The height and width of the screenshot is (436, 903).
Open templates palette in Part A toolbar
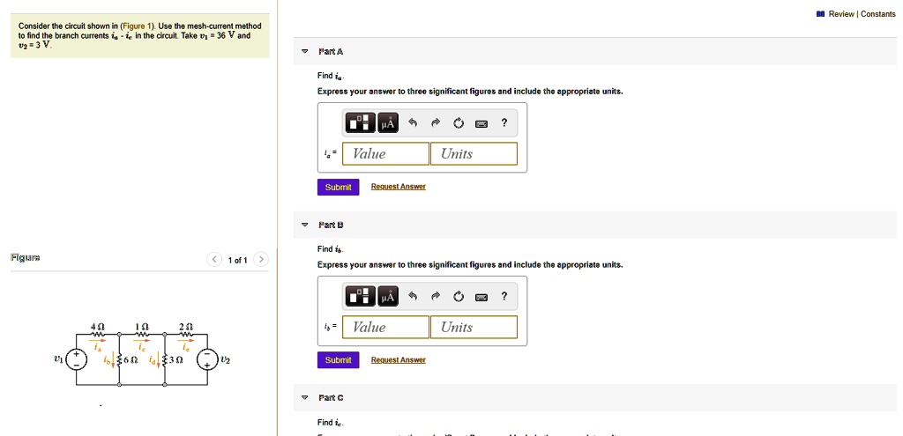tap(361, 123)
